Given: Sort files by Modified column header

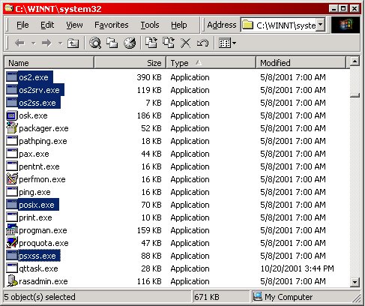Looking at the screenshot, I should [x=301, y=63].
